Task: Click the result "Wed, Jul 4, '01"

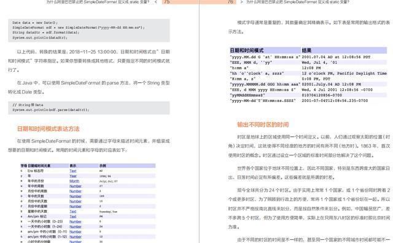Action: (319, 63)
